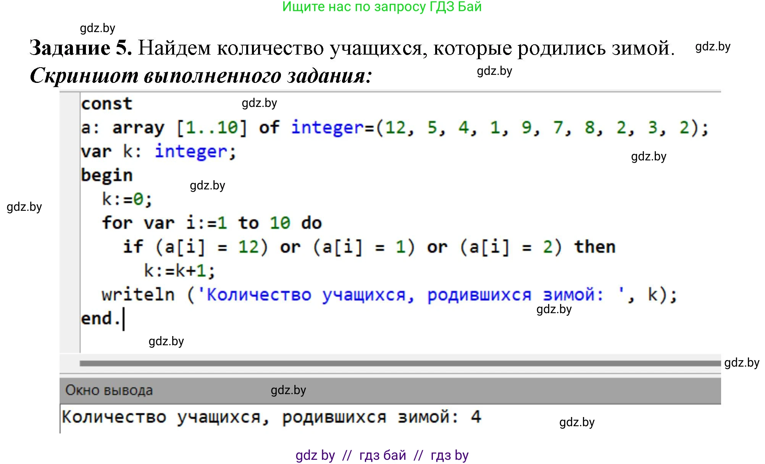Click the 'writeln' statement in the code

(x=138, y=295)
